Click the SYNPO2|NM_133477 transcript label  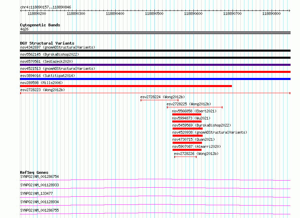pyautogui.click(x=36, y=193)
